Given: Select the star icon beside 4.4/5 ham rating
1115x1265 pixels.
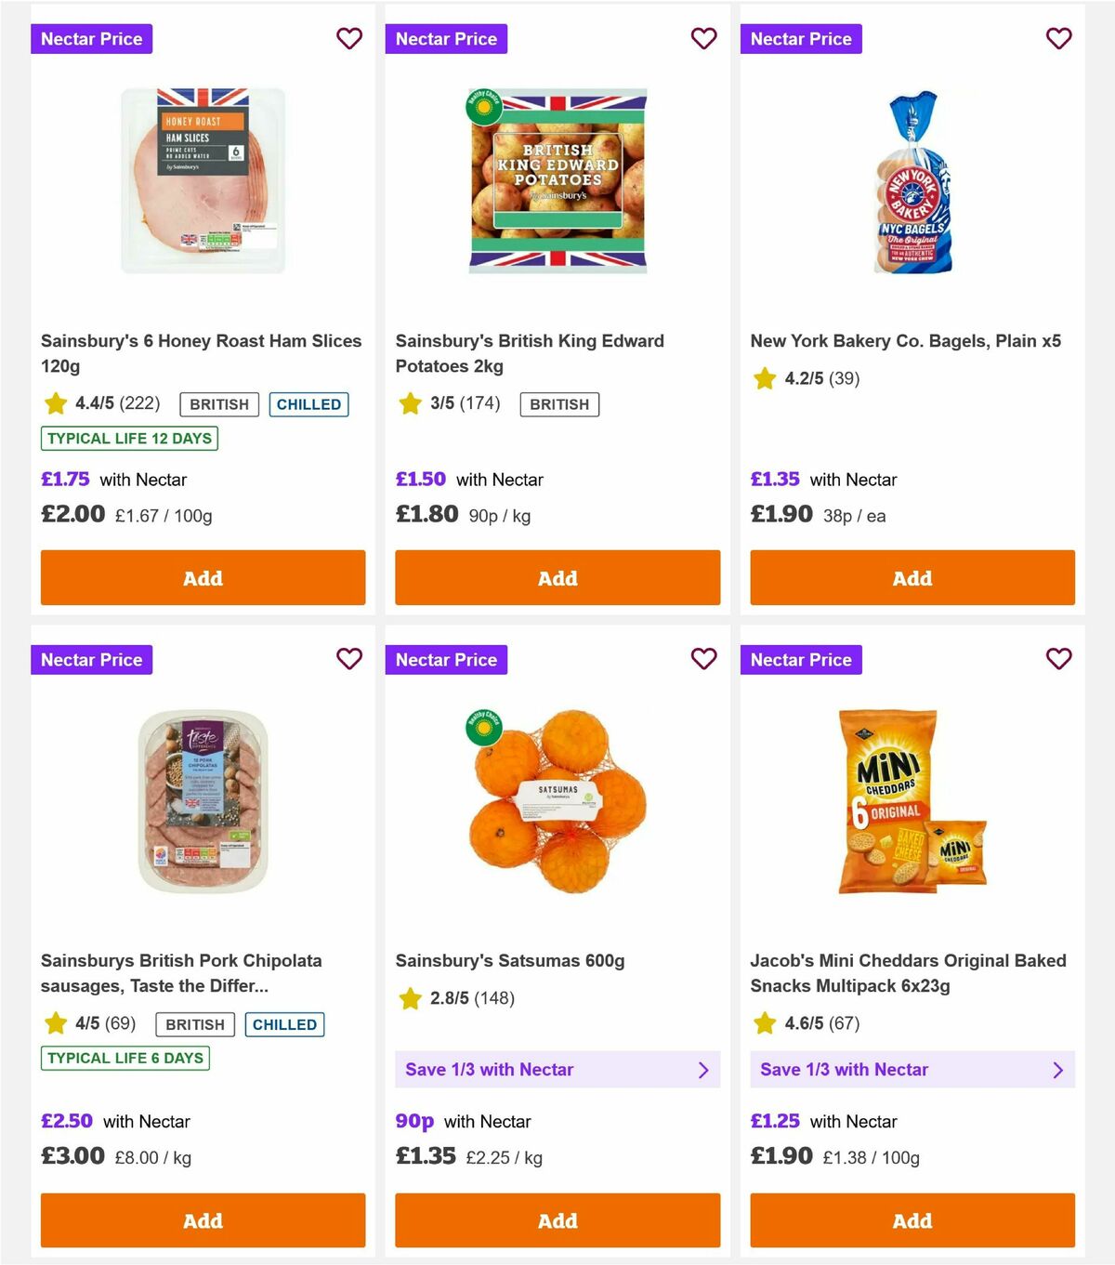Looking at the screenshot, I should [x=54, y=403].
